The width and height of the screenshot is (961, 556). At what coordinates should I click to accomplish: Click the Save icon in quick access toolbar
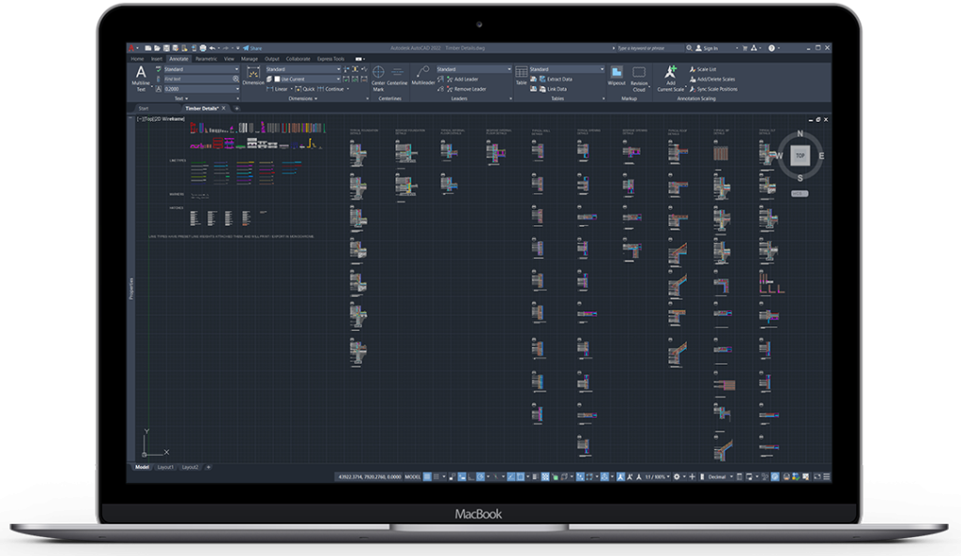(x=166, y=48)
